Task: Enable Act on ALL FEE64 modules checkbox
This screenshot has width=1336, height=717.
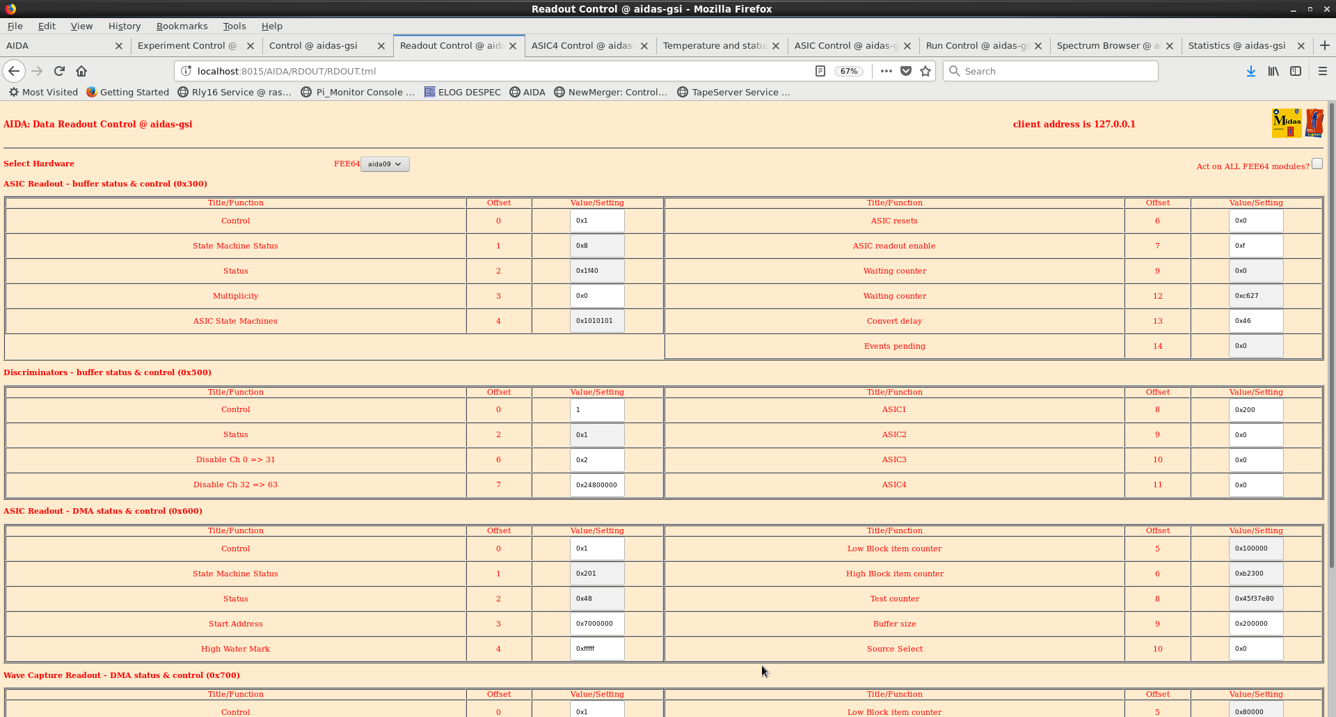Action: pyautogui.click(x=1317, y=164)
